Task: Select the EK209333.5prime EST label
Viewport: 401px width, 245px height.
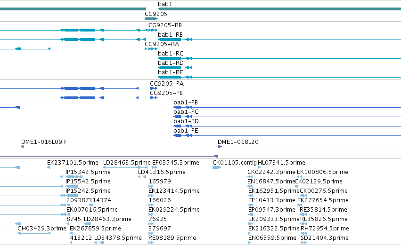Action: (x=274, y=219)
